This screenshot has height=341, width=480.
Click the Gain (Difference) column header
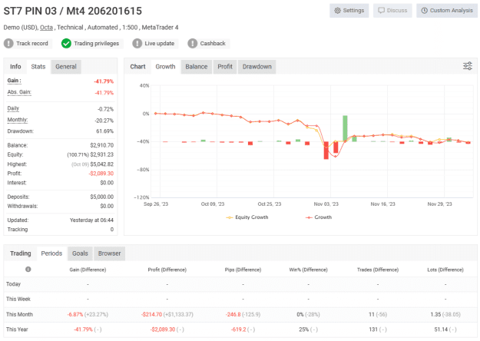88,270
